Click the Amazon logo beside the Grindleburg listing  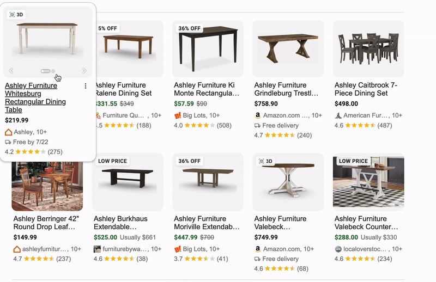click(x=258, y=115)
